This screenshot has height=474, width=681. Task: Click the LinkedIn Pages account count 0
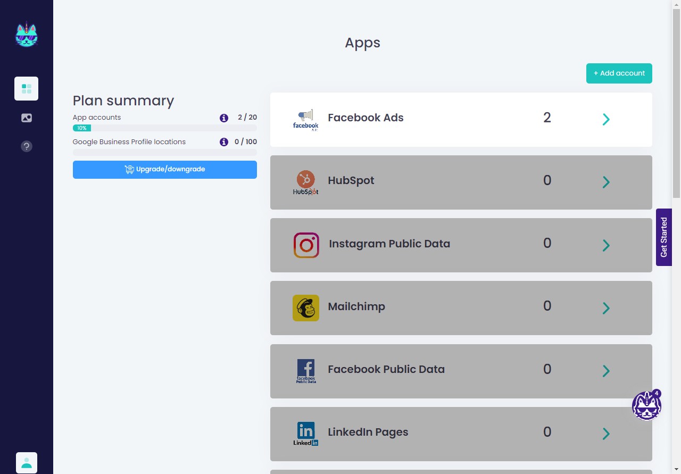coord(547,431)
